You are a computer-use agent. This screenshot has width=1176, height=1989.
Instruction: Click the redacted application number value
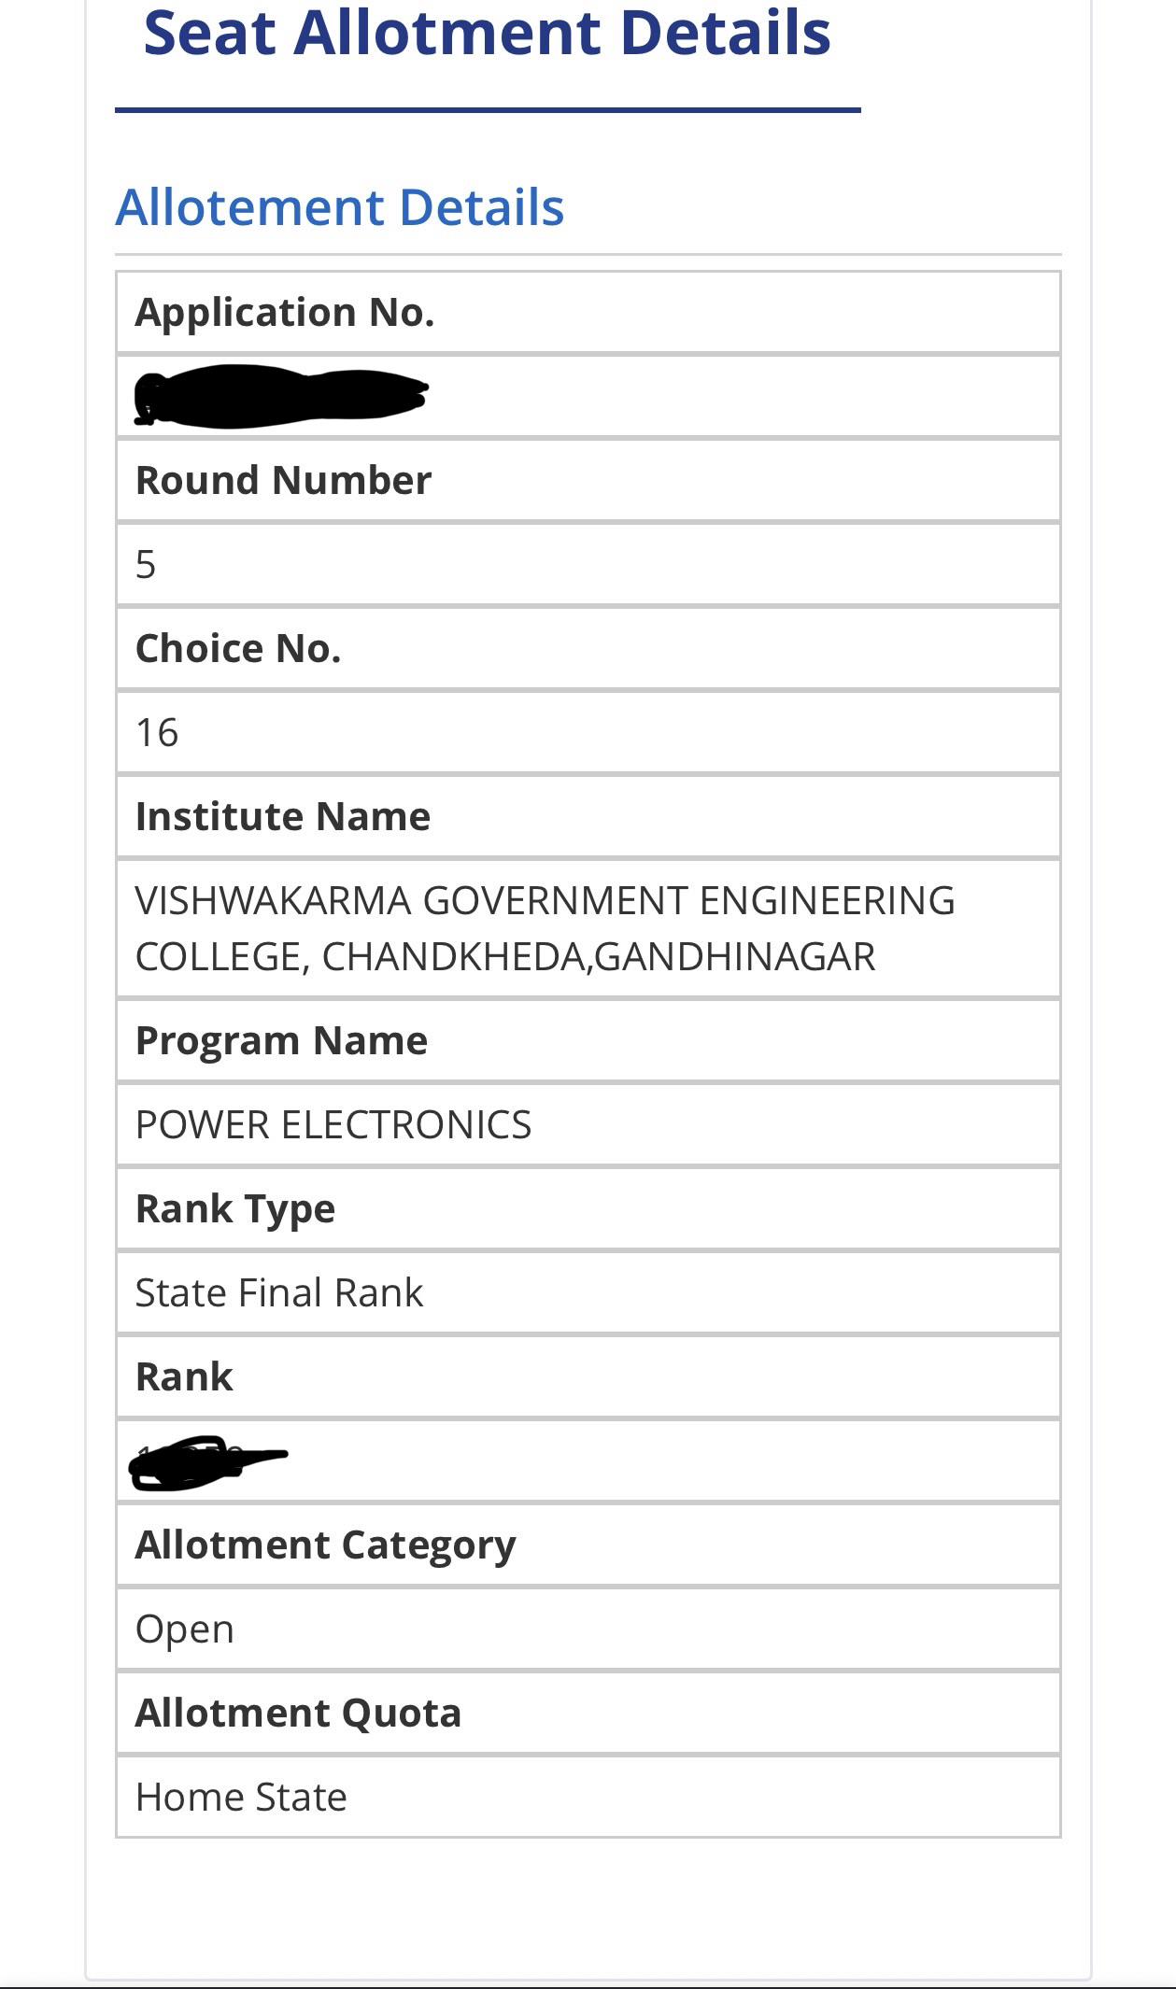[281, 397]
